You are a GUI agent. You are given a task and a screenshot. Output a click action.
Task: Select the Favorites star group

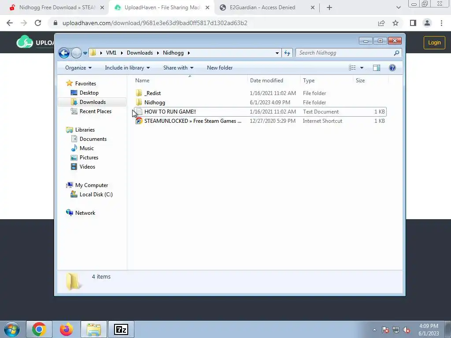(x=81, y=83)
